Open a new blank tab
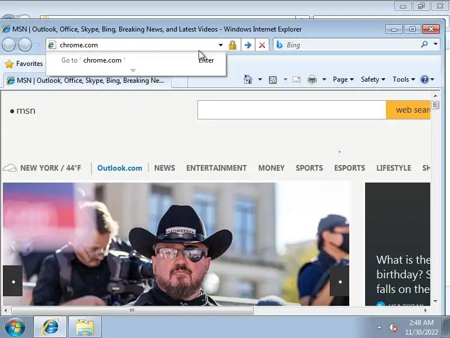The image size is (450, 338). (179, 81)
